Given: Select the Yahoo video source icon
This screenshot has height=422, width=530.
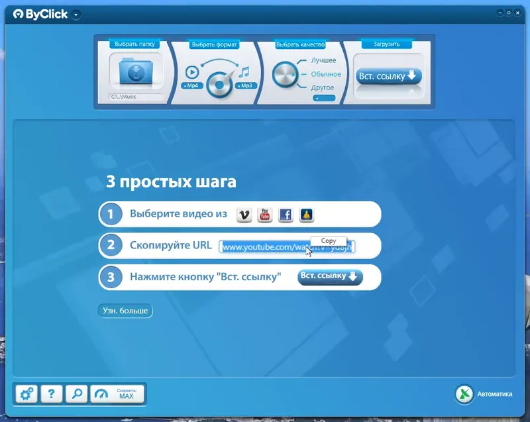Looking at the screenshot, I should click(x=305, y=214).
